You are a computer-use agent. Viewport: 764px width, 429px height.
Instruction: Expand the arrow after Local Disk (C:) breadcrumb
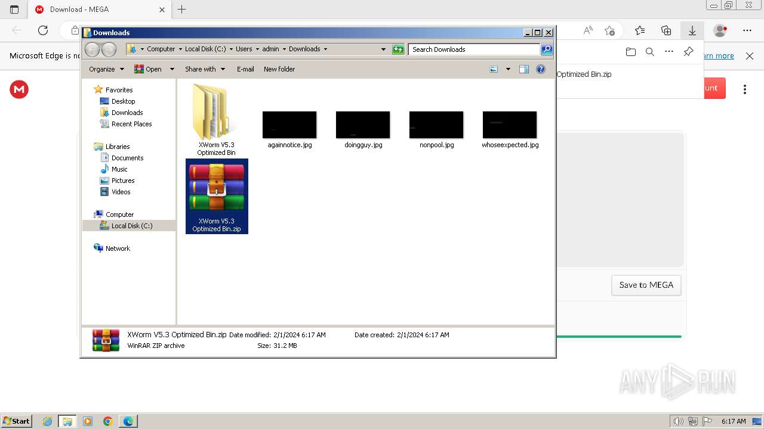231,49
